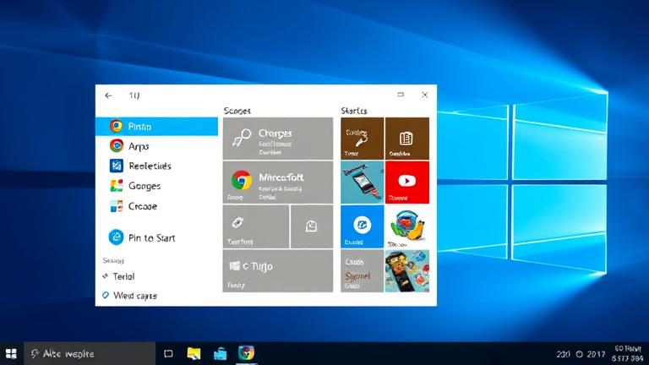Open the smartphone picture tile

click(363, 182)
